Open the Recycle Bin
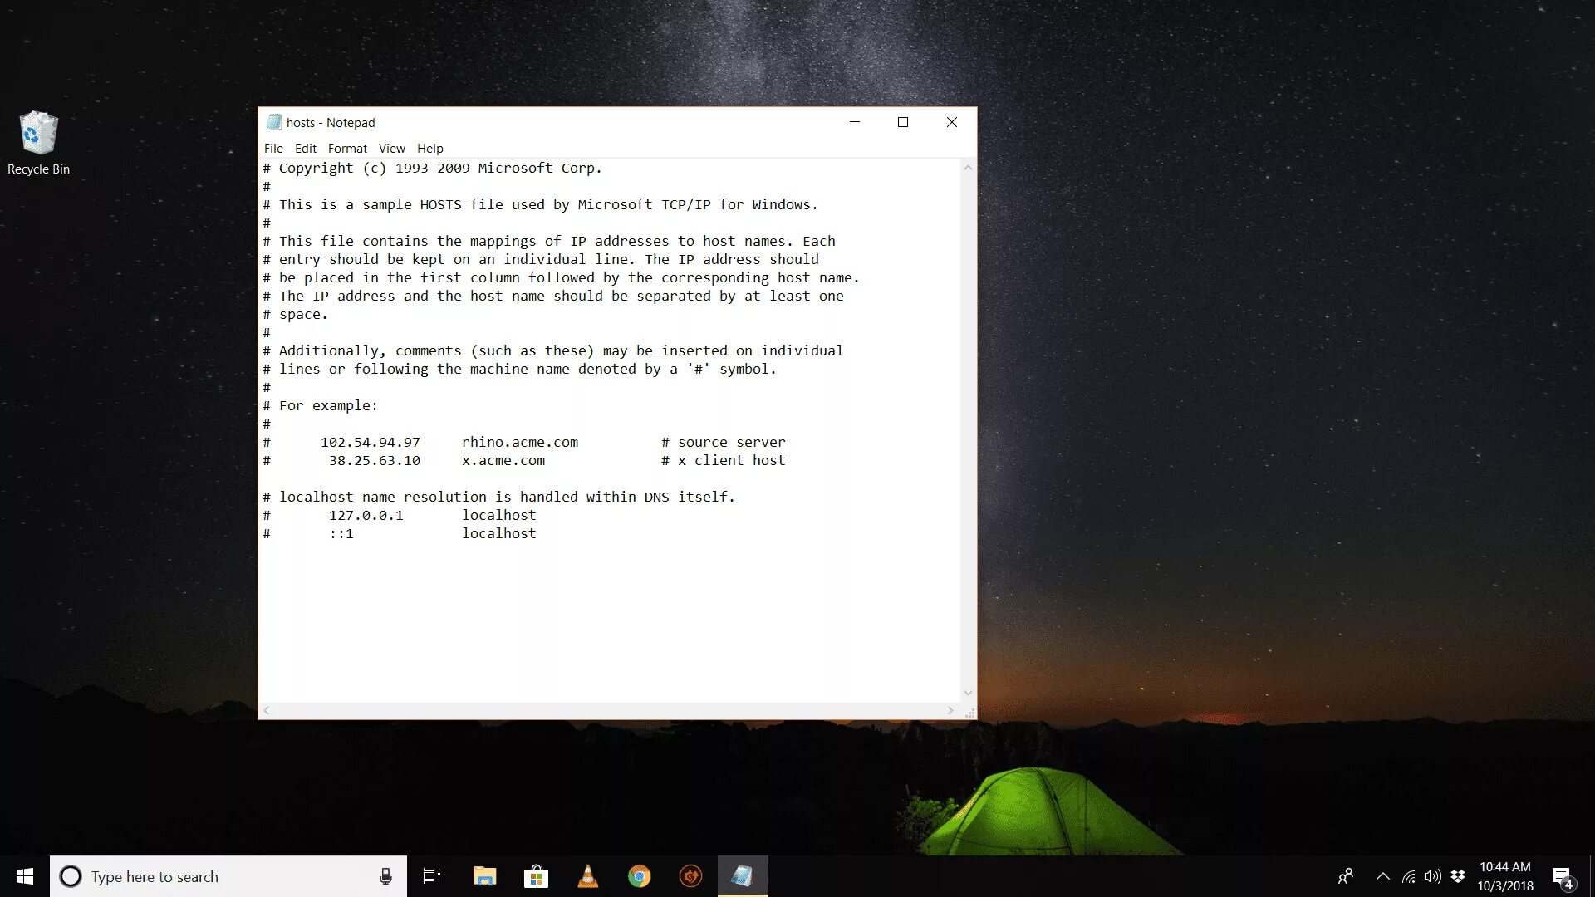1595x897 pixels. tap(37, 133)
